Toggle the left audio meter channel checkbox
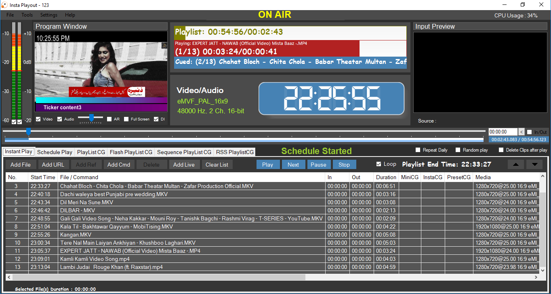The image size is (551, 294). pyautogui.click(x=14, y=122)
